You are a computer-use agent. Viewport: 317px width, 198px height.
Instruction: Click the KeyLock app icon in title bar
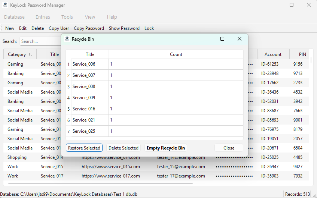click(6, 5)
